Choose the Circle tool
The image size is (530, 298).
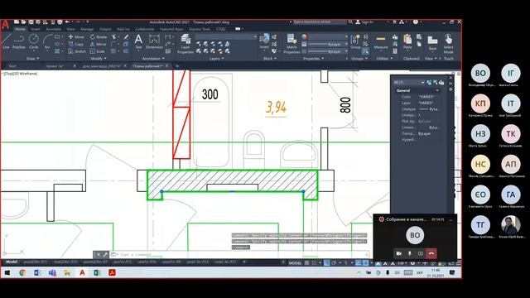[x=33, y=42]
